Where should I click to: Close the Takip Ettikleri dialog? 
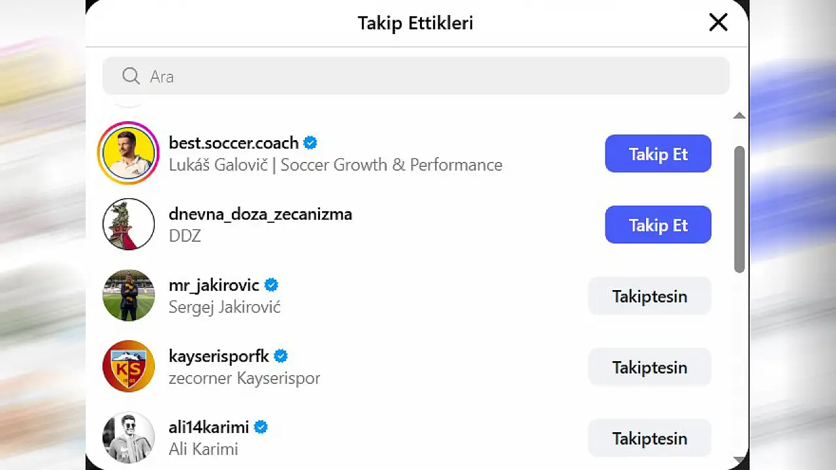pos(718,22)
